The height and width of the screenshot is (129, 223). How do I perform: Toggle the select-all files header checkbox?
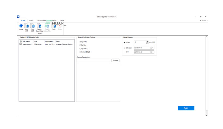coord(21,42)
